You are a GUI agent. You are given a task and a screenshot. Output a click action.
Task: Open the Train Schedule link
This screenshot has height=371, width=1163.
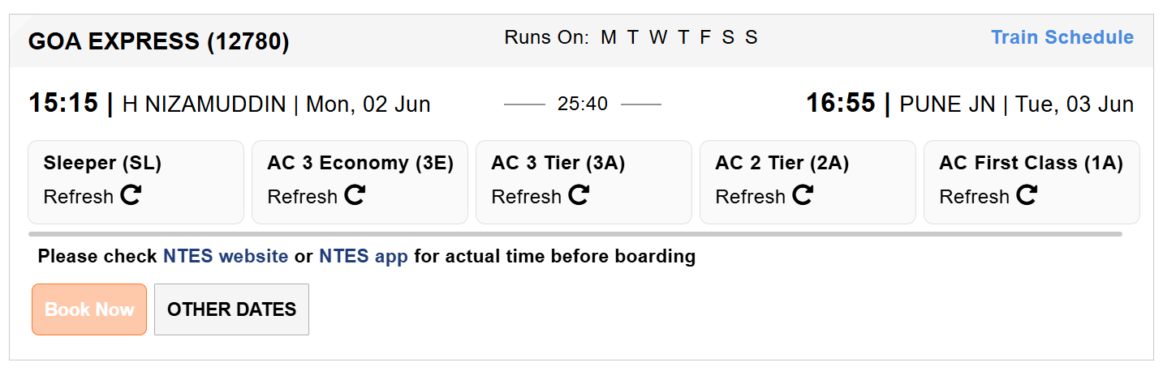(x=1062, y=37)
